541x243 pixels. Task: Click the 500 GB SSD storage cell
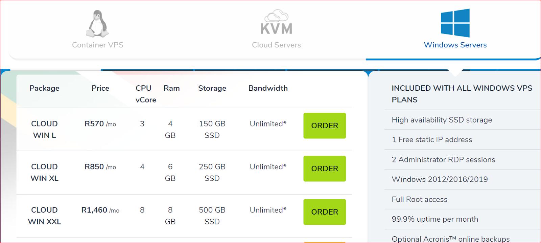click(212, 216)
